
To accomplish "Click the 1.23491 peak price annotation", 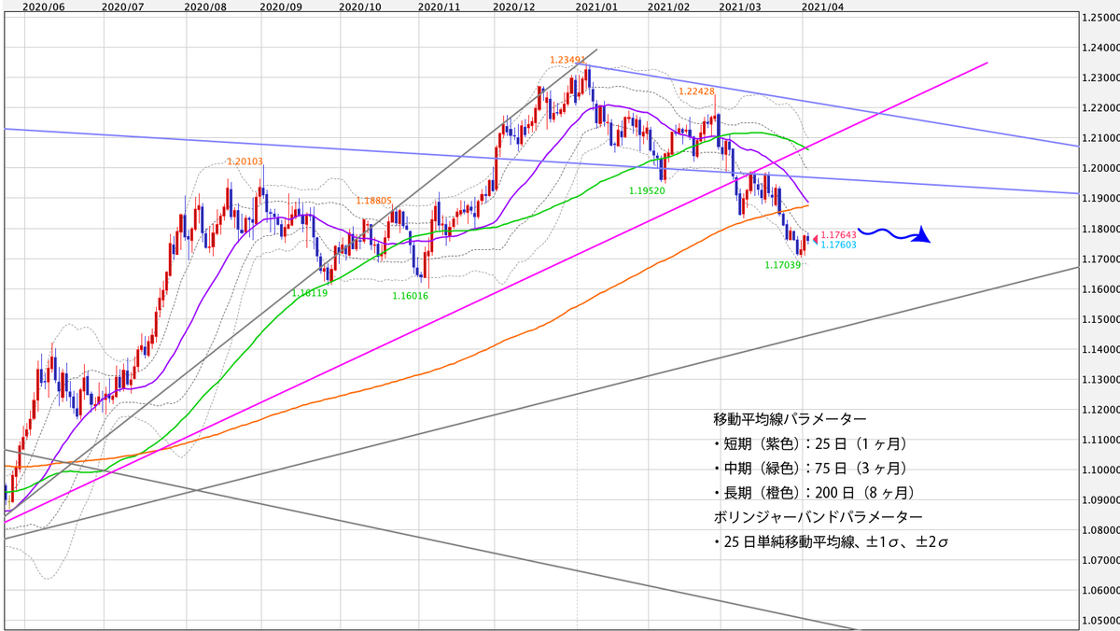I will point(567,60).
